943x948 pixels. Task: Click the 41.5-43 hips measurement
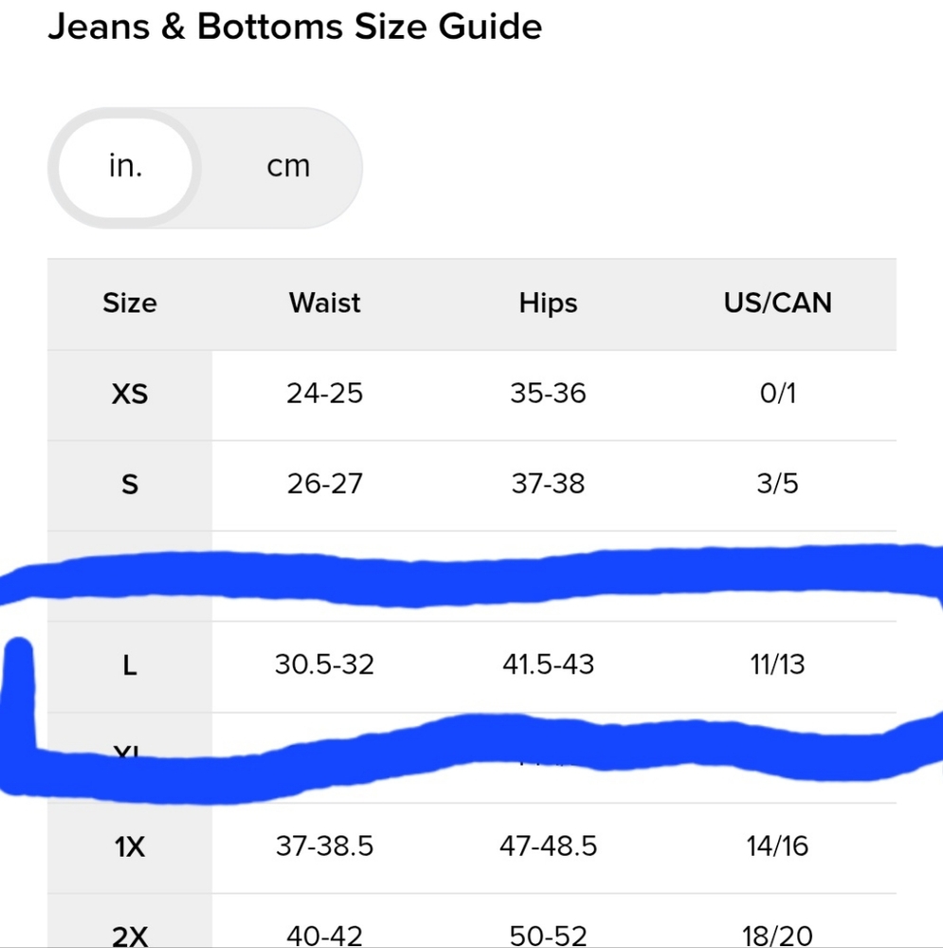548,665
